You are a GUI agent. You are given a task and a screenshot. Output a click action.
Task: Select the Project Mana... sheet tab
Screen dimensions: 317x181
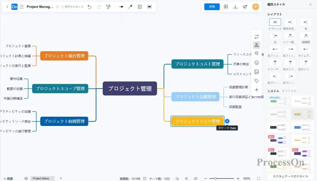click(x=42, y=178)
